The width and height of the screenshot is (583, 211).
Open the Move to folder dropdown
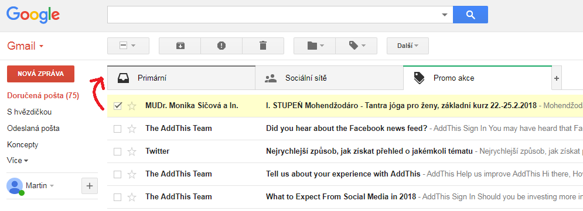pos(315,46)
